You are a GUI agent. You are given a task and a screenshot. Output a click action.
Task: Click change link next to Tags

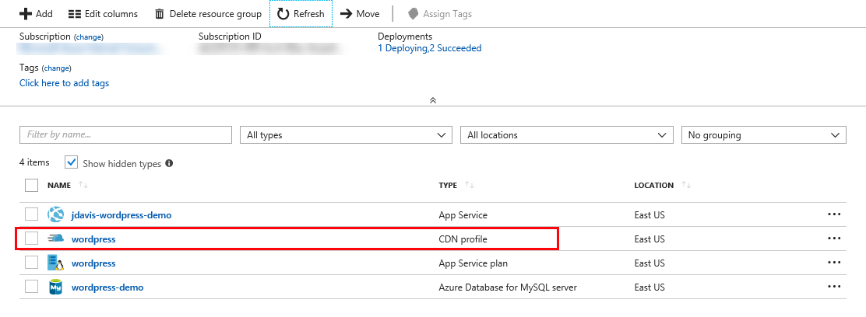point(56,68)
